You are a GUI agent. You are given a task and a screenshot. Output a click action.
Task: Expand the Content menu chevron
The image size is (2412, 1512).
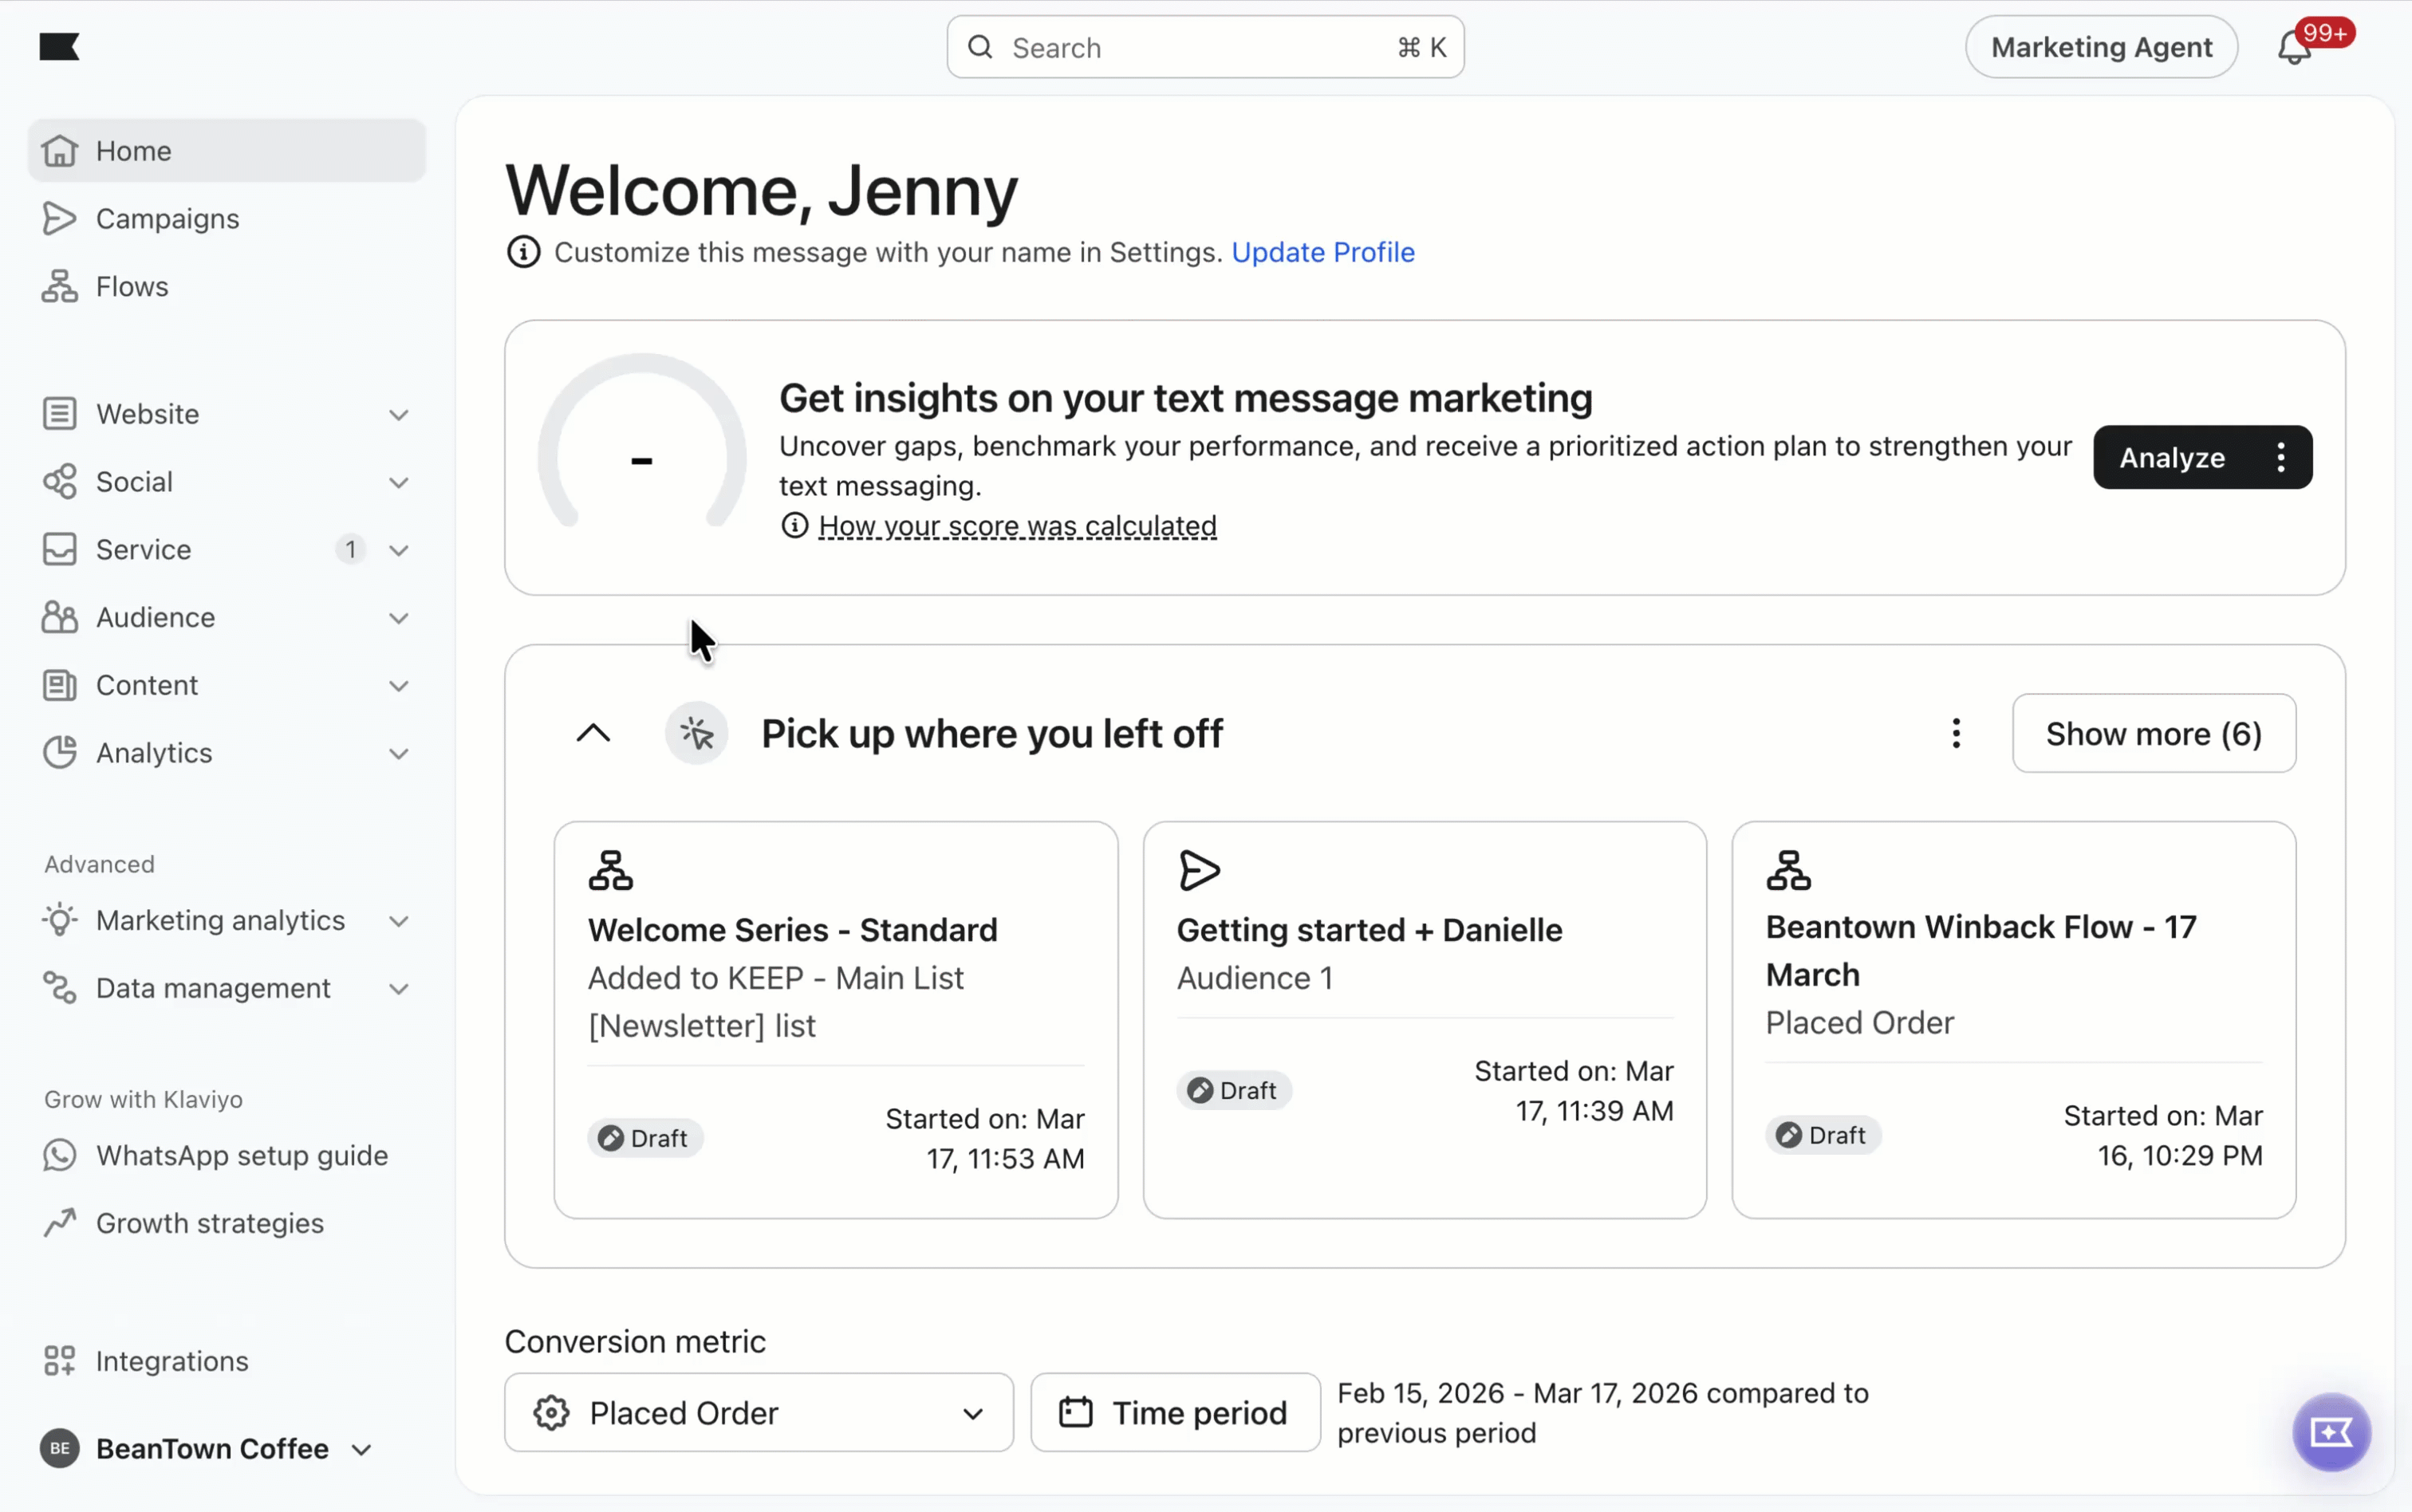pyautogui.click(x=399, y=686)
